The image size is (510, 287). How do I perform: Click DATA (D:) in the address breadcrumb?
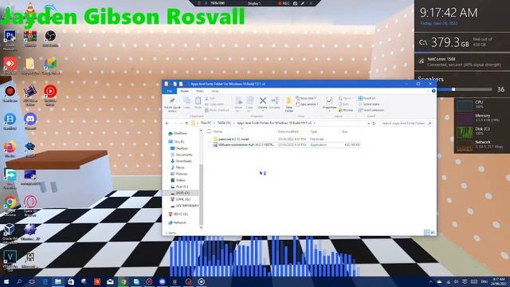coord(224,124)
